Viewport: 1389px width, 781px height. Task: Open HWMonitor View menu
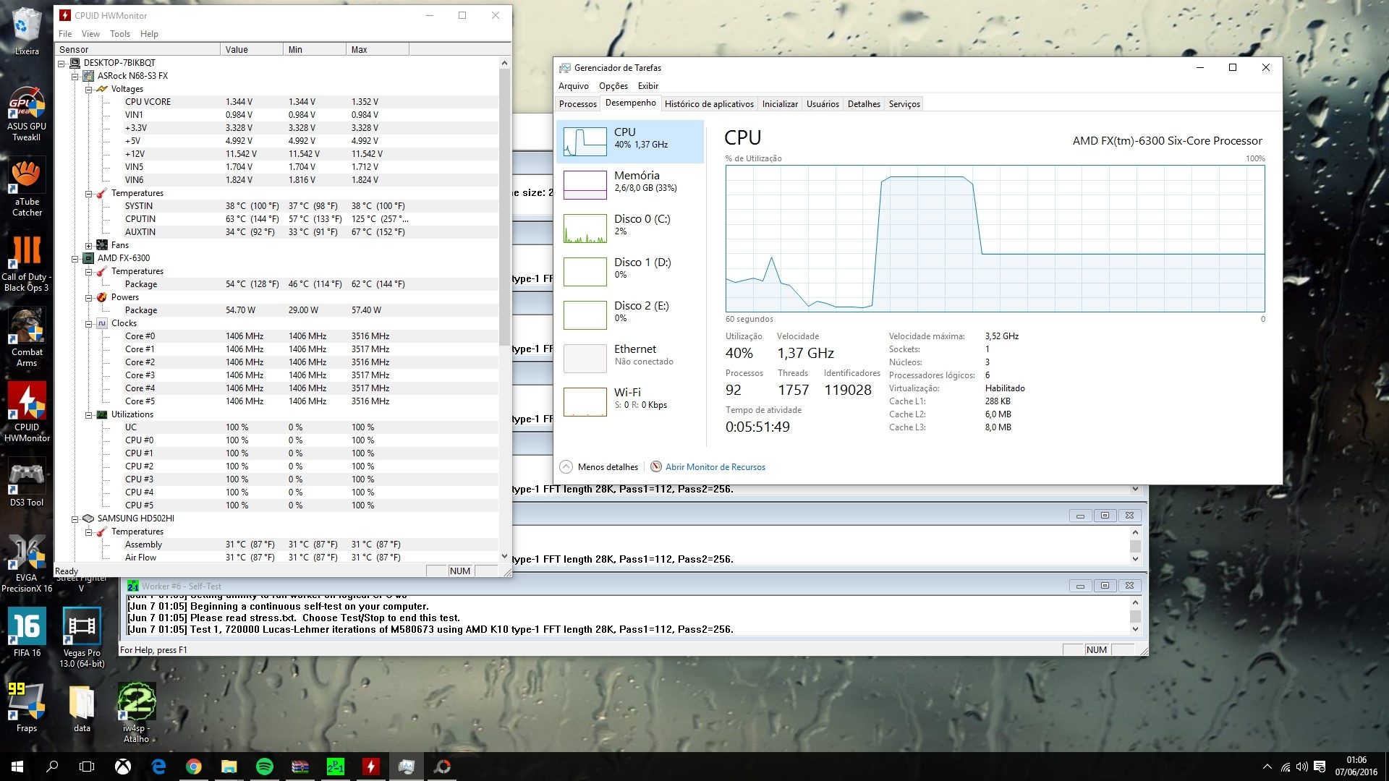pos(90,34)
